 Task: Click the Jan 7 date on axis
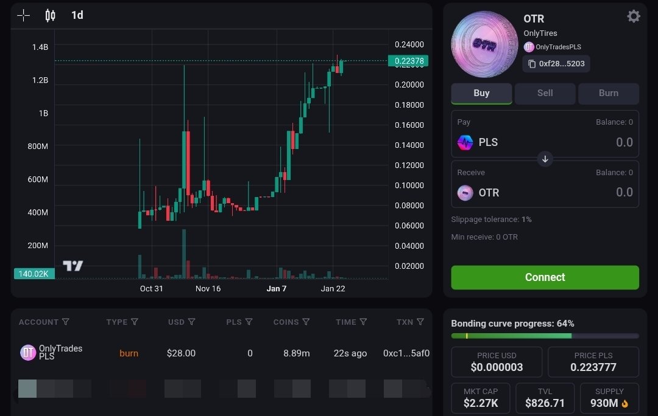click(276, 289)
